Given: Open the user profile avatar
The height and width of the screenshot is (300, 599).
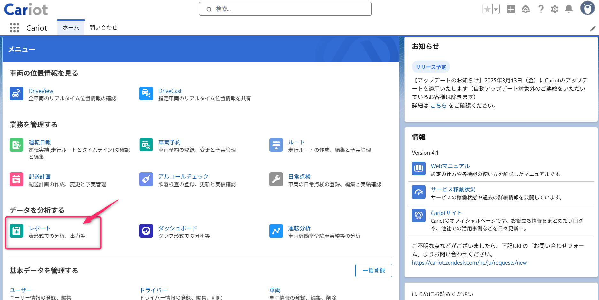Looking at the screenshot, I should click(587, 8).
